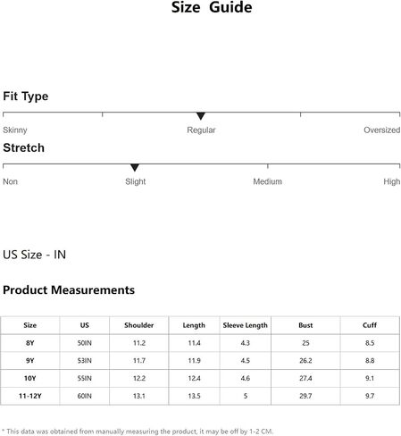Click the Medium stretch label

point(267,181)
